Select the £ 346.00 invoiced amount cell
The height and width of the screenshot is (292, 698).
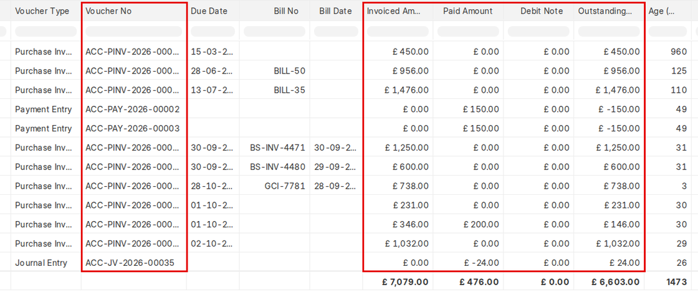click(398, 224)
